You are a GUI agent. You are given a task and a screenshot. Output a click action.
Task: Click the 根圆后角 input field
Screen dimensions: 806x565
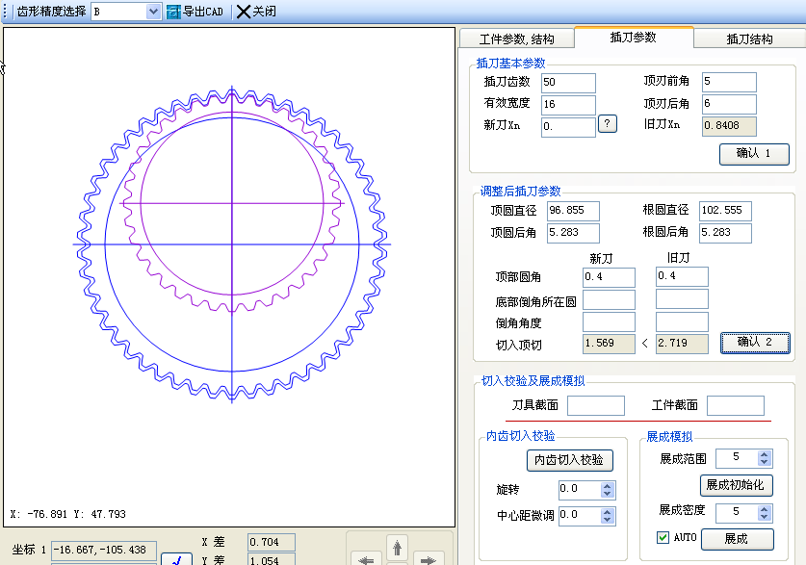725,233
